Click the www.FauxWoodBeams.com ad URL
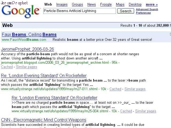171x128 pixels. pyautogui.click(x=24, y=40)
